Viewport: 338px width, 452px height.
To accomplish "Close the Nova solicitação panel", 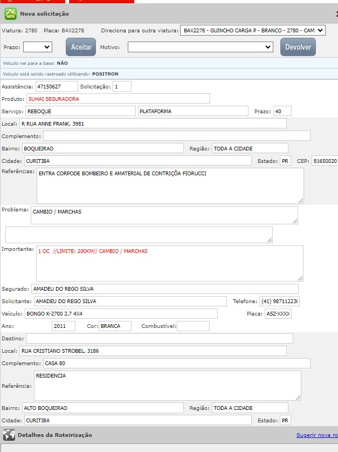I will coord(336,13).
